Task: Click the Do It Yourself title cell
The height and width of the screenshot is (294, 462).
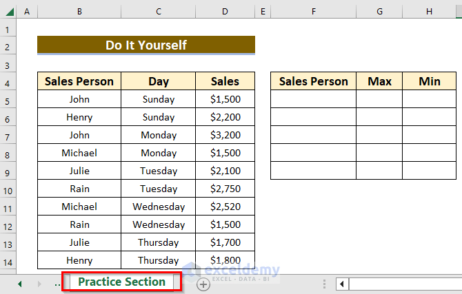Action: coord(146,45)
